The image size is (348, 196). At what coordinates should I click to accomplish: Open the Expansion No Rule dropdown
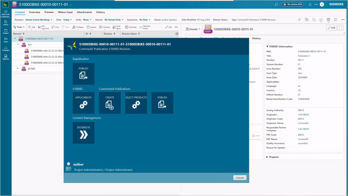[145, 20]
